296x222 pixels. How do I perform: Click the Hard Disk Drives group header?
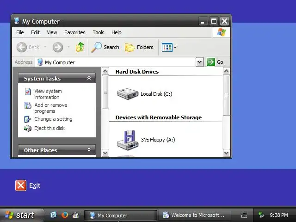click(x=137, y=72)
